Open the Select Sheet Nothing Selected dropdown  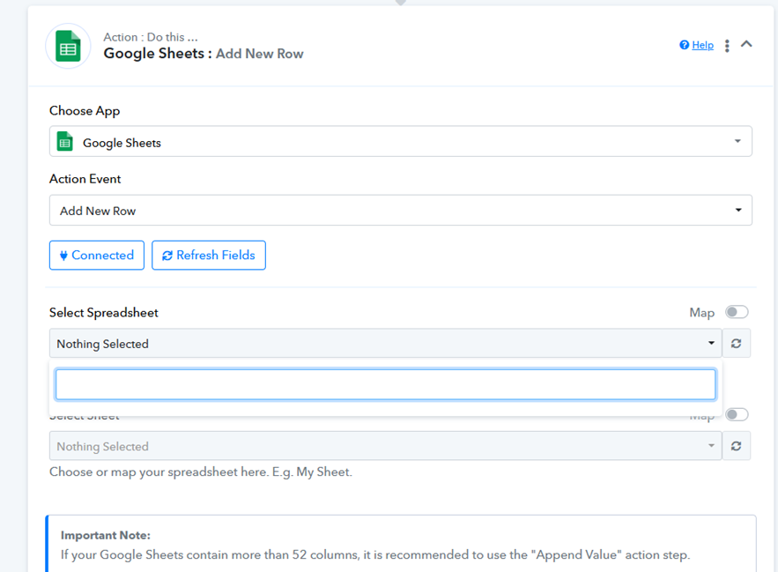pyautogui.click(x=386, y=446)
